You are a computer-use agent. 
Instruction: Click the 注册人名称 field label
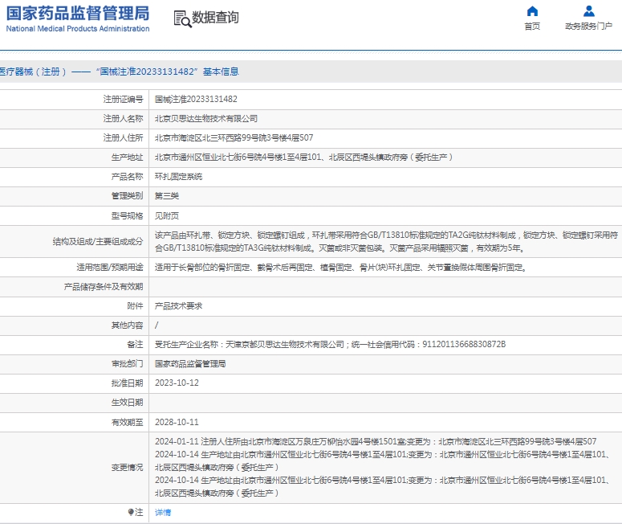pyautogui.click(x=123, y=119)
